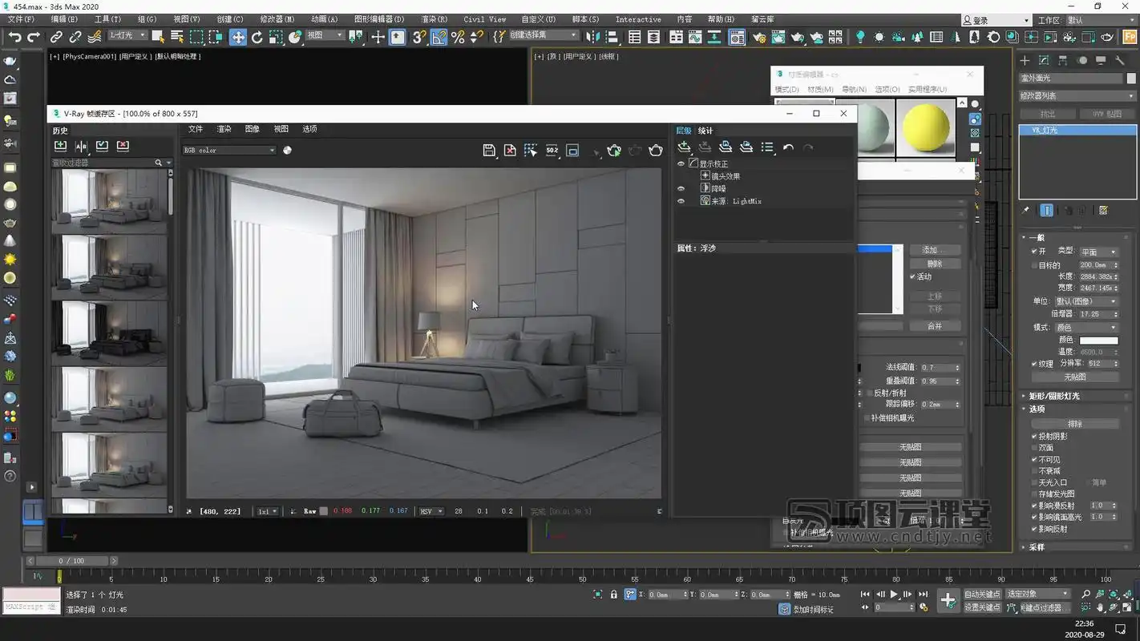Image resolution: width=1140 pixels, height=641 pixels.
Task: Click the save image icon in V-Ray frame buffer
Action: 489,150
